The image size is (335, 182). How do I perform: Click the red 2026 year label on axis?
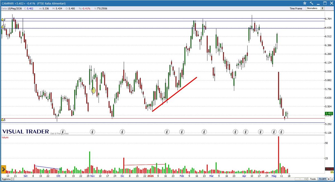[150, 176]
